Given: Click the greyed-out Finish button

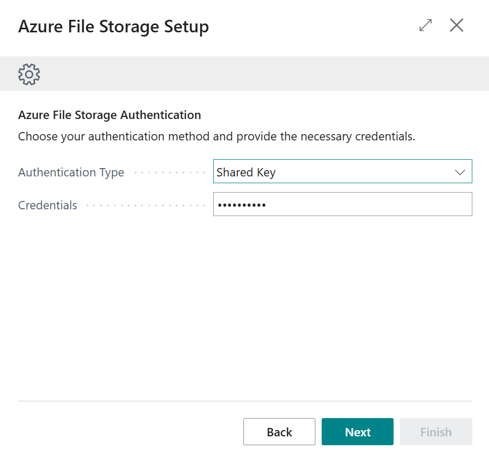Looking at the screenshot, I should click(436, 432).
